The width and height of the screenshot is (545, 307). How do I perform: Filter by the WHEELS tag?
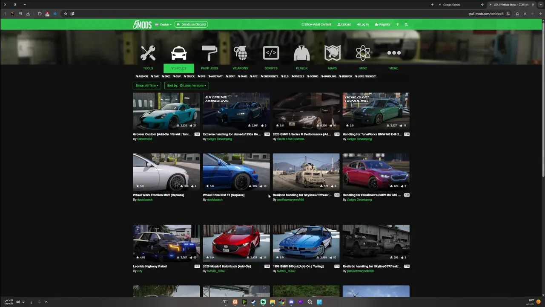298,76
